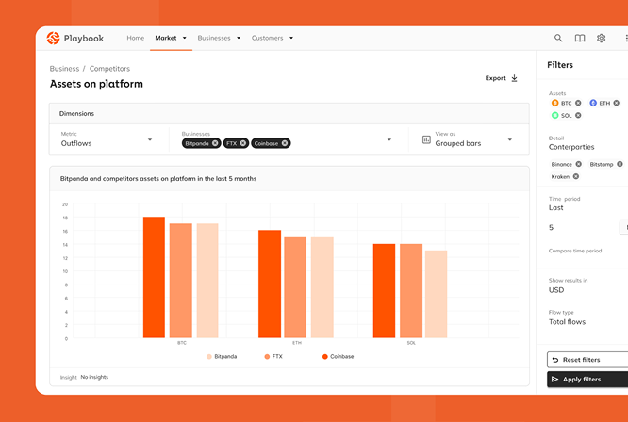Go to the Home tab
Image resolution: width=628 pixels, height=422 pixels.
tap(136, 38)
